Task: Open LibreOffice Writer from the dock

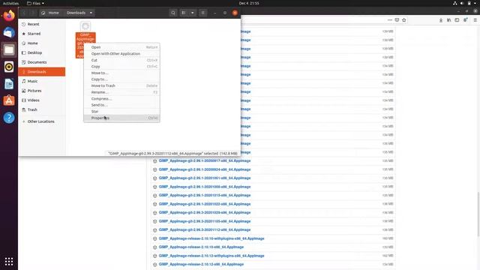Action: pos(9,84)
